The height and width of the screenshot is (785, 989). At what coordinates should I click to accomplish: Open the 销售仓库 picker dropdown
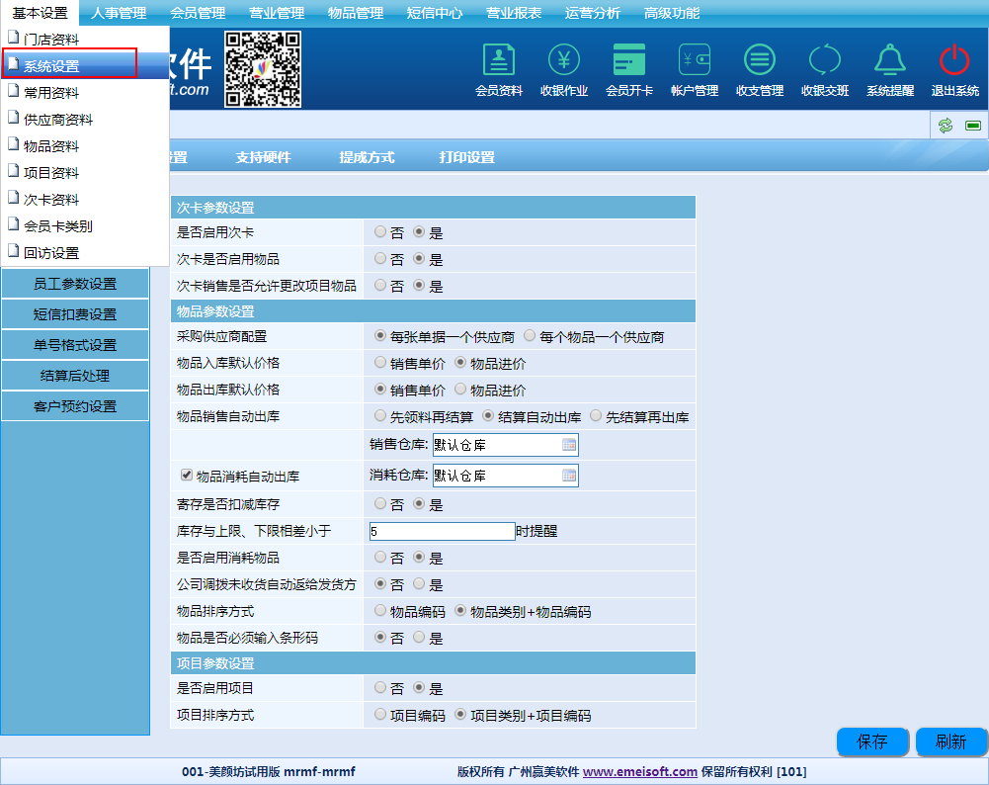[569, 445]
